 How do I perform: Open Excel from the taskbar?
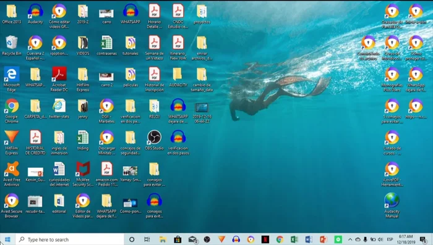pos(294,239)
